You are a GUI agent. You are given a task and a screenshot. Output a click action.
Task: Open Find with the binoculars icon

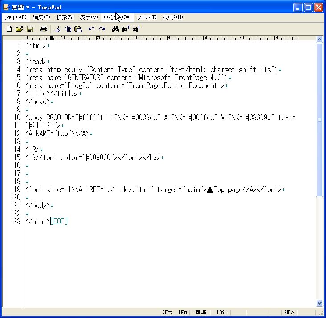(115, 29)
